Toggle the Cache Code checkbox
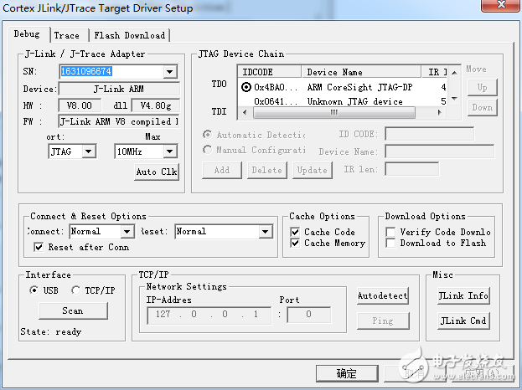 pos(295,232)
